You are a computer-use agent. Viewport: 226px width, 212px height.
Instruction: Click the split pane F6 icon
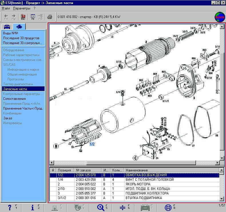click(x=123, y=207)
